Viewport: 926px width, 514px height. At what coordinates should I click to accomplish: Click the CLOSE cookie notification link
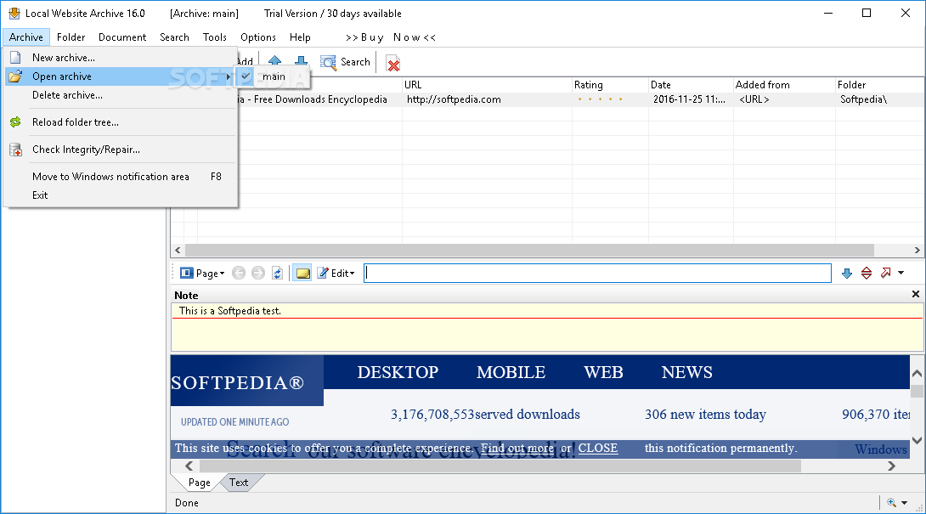pyautogui.click(x=597, y=448)
